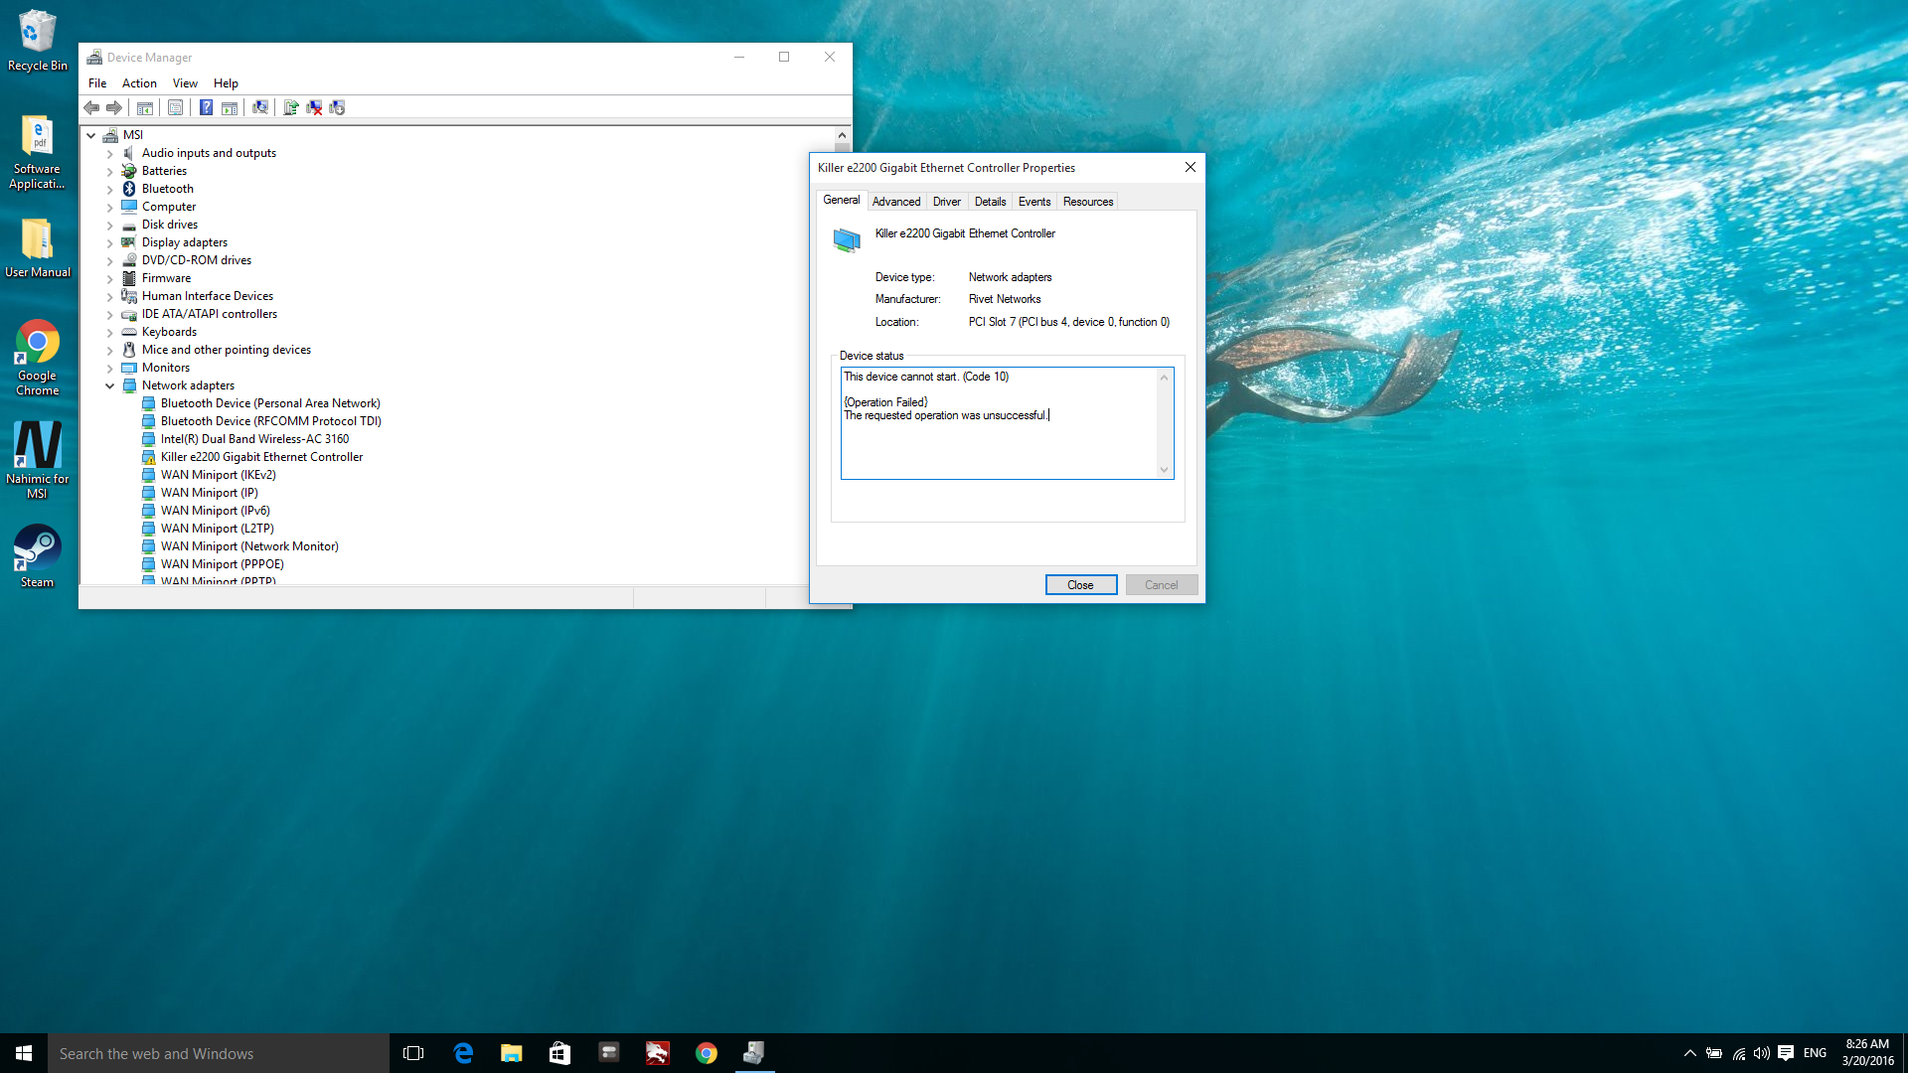
Task: Click the Forward arrow in Device Manager toolbar
Action: click(114, 107)
